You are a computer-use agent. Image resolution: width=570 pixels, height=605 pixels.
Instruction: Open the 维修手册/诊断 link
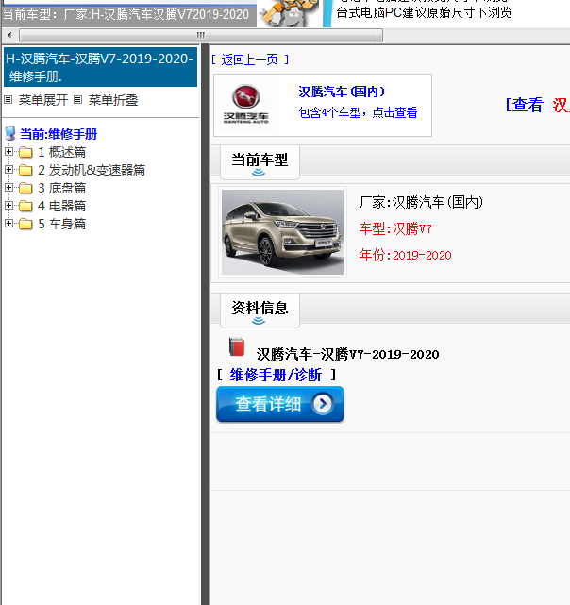(x=276, y=375)
